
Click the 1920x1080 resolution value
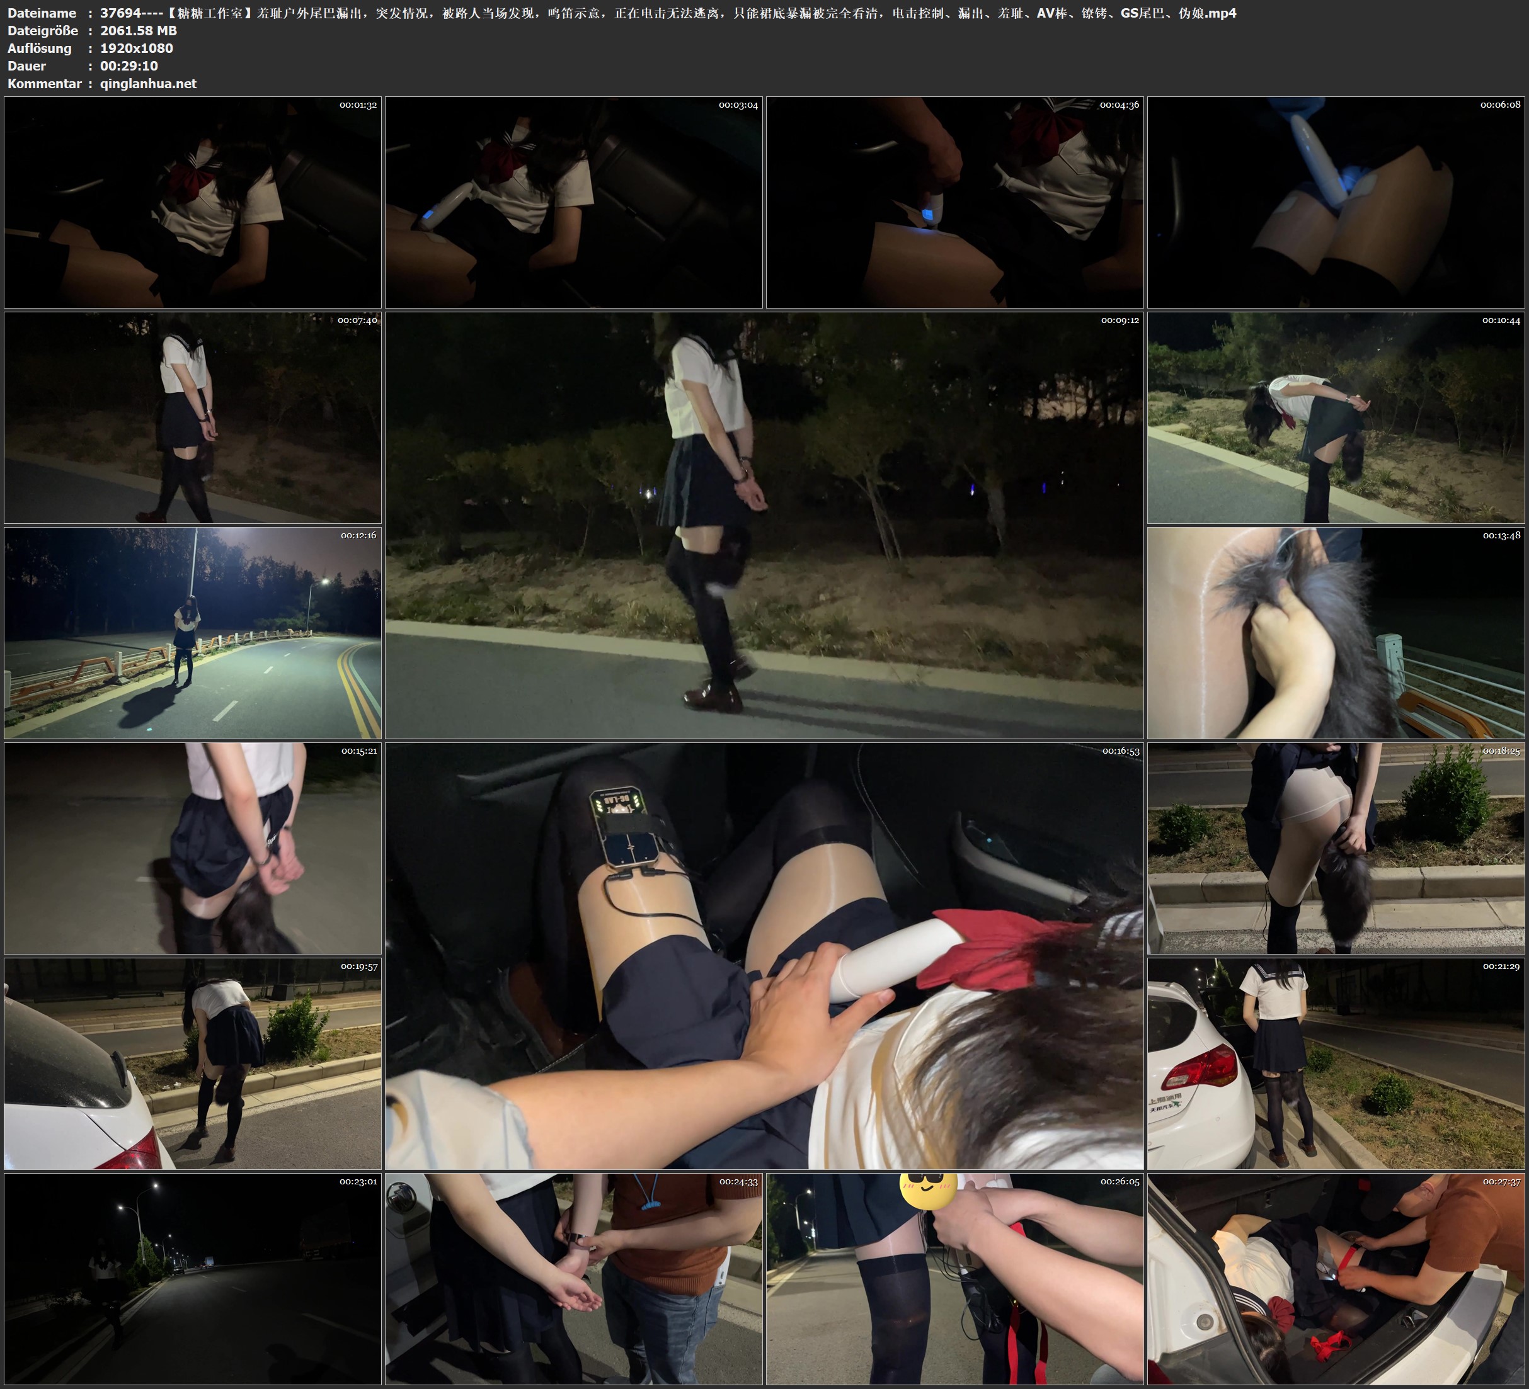tap(137, 48)
